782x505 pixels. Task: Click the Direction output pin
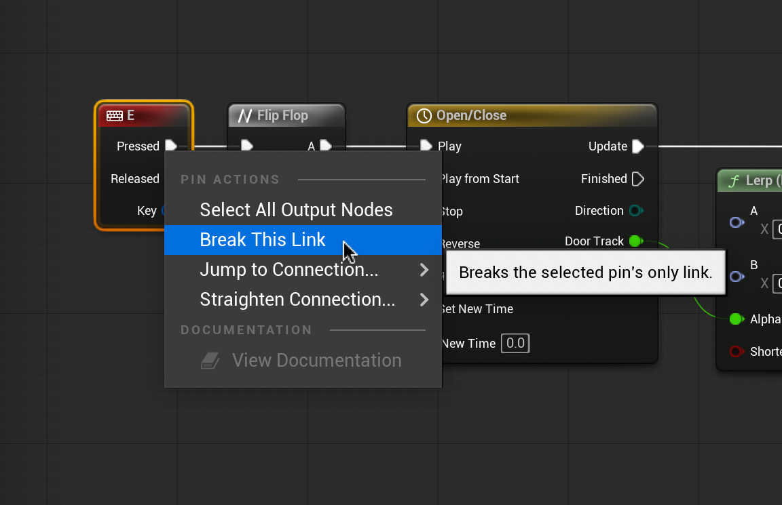coord(635,211)
